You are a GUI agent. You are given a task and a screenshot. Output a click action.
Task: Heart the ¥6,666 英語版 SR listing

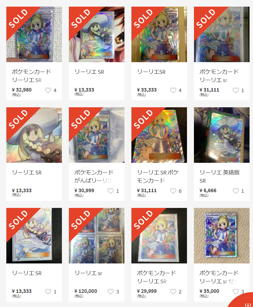tap(236, 191)
